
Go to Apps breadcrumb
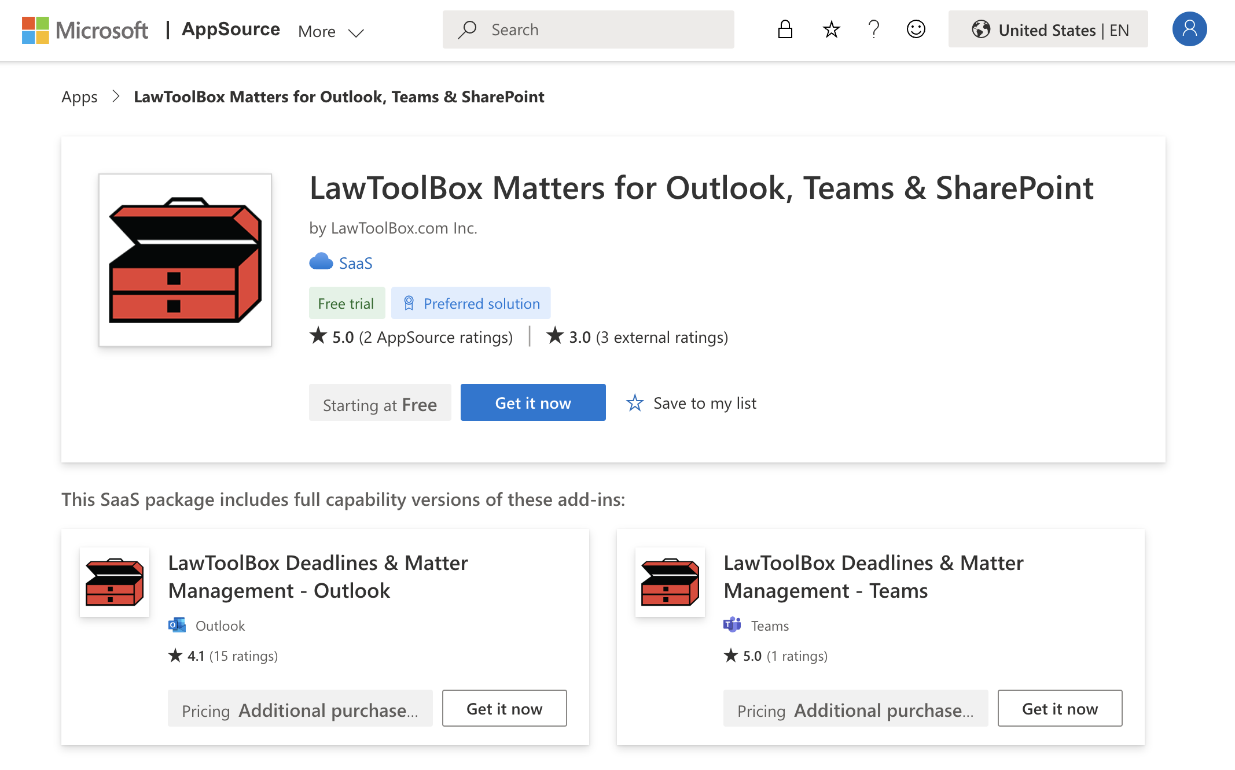(79, 97)
